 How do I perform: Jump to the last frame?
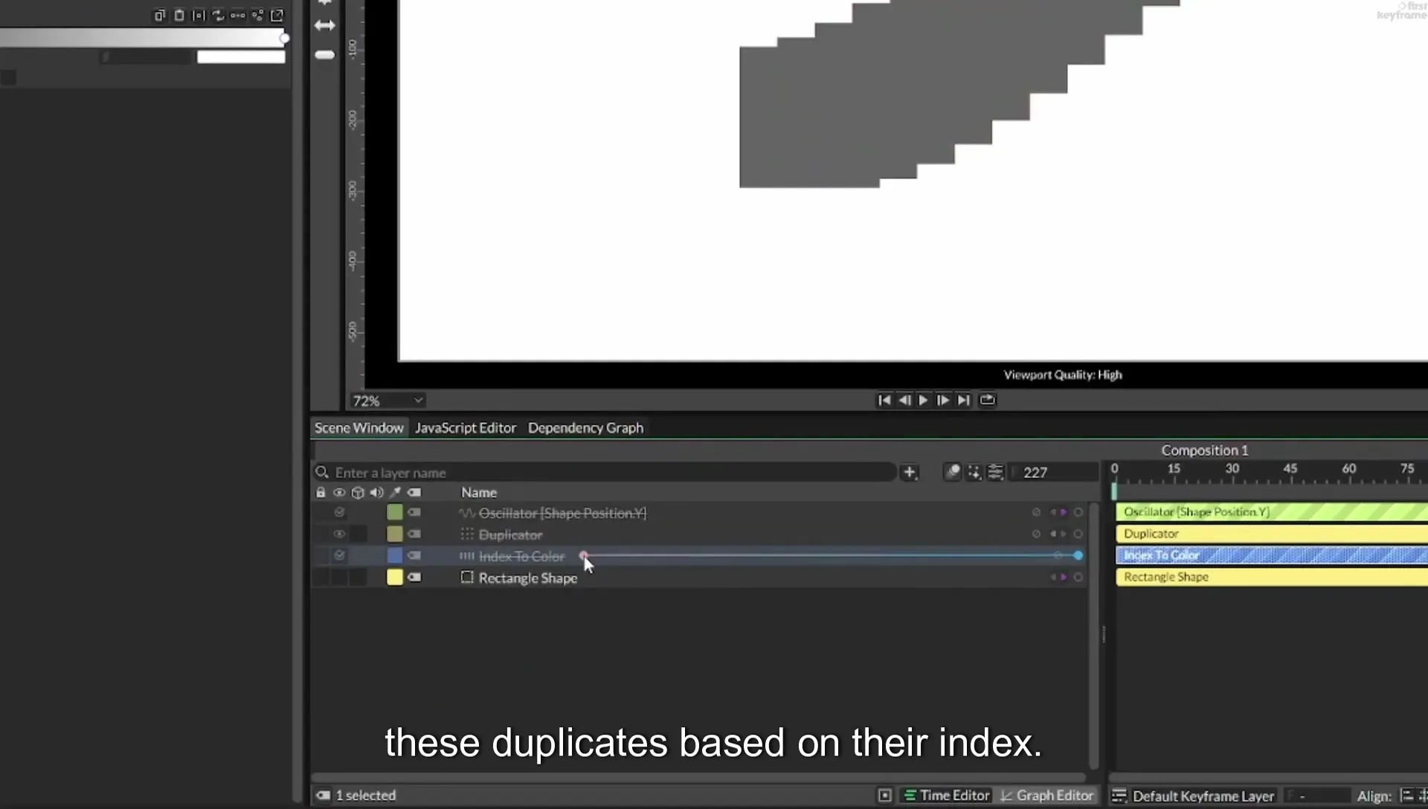pyautogui.click(x=964, y=400)
